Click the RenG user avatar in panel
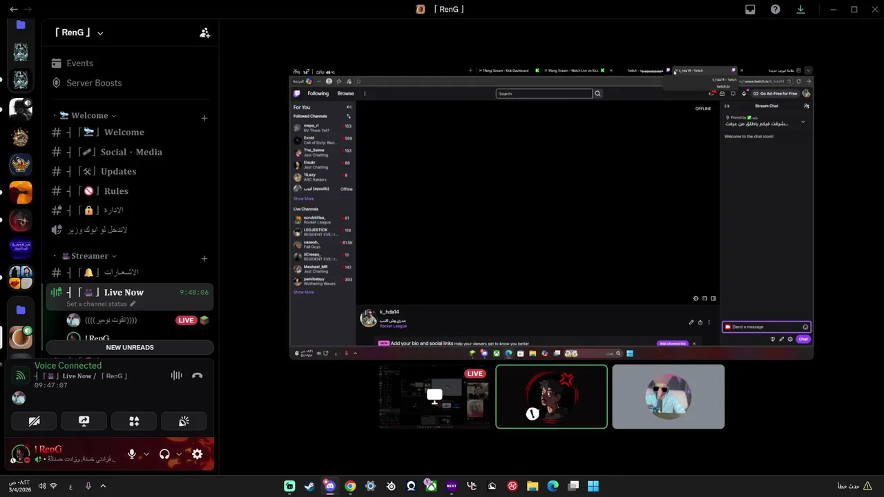 [x=20, y=454]
